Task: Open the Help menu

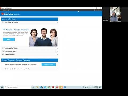Action: [x=8, y=10]
